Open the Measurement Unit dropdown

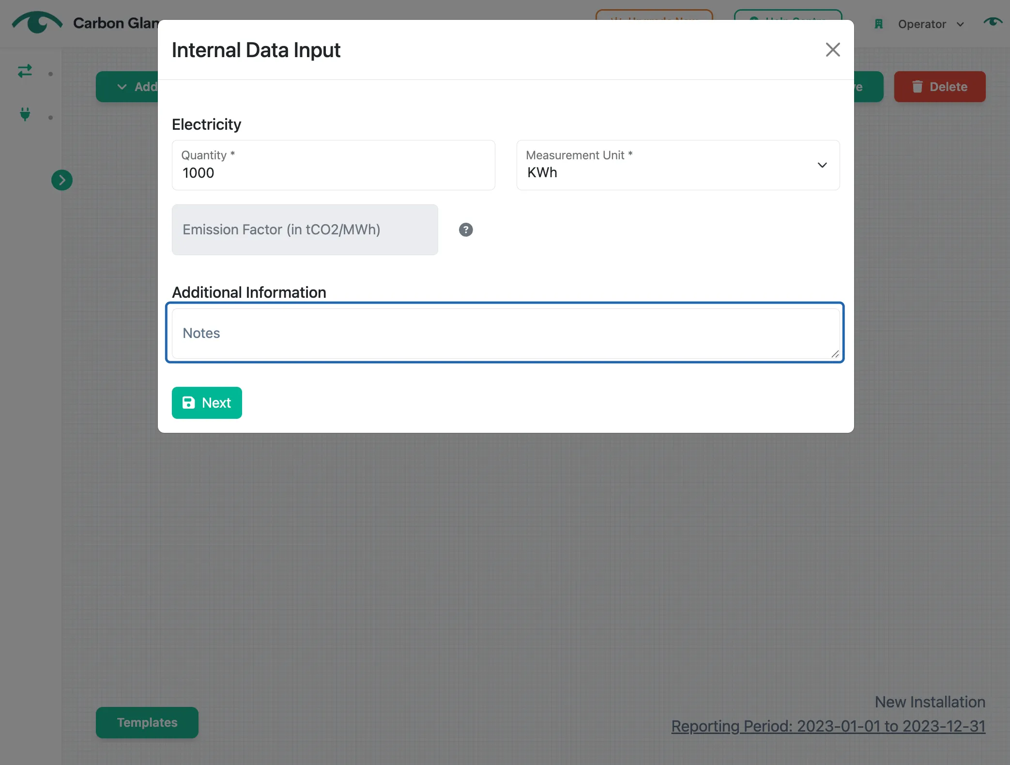coord(678,165)
